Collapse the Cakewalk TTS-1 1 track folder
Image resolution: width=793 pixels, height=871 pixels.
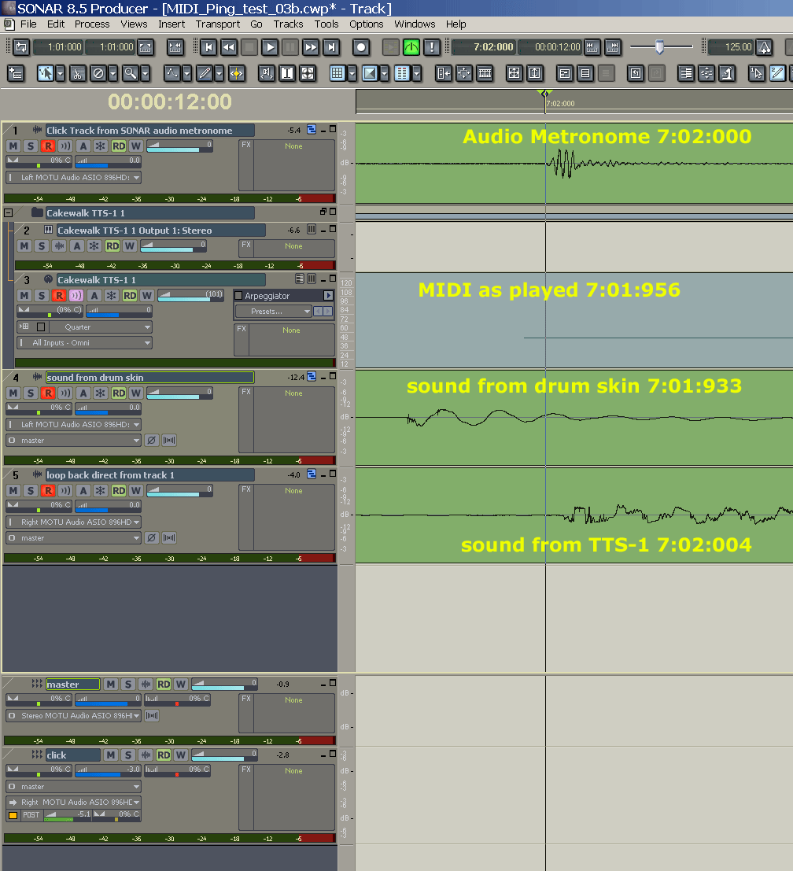click(9, 213)
